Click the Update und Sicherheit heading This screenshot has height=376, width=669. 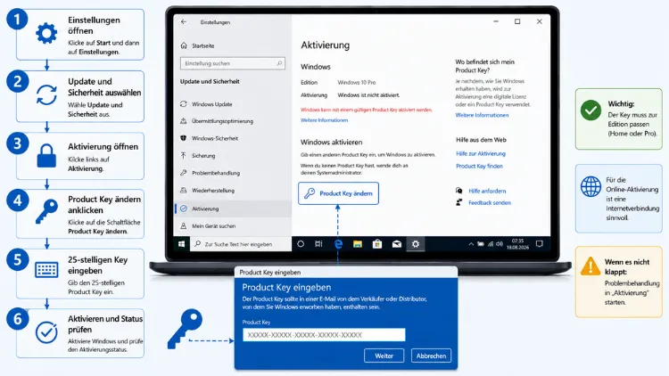pyautogui.click(x=210, y=81)
